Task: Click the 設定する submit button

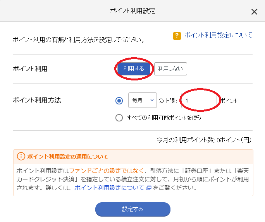Action: point(133,209)
